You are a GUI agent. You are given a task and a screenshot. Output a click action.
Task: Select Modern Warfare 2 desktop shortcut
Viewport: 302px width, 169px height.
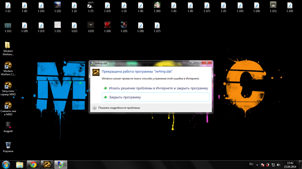8,69
